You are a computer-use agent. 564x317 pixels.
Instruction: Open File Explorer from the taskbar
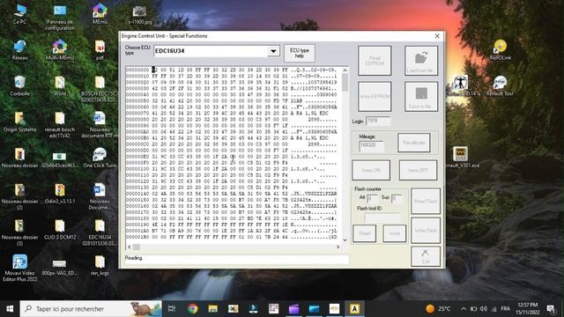click(213, 309)
